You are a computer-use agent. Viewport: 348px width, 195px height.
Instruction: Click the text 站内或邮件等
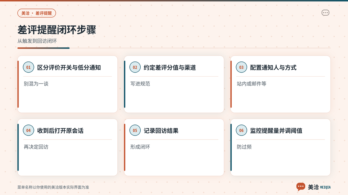point(251,84)
